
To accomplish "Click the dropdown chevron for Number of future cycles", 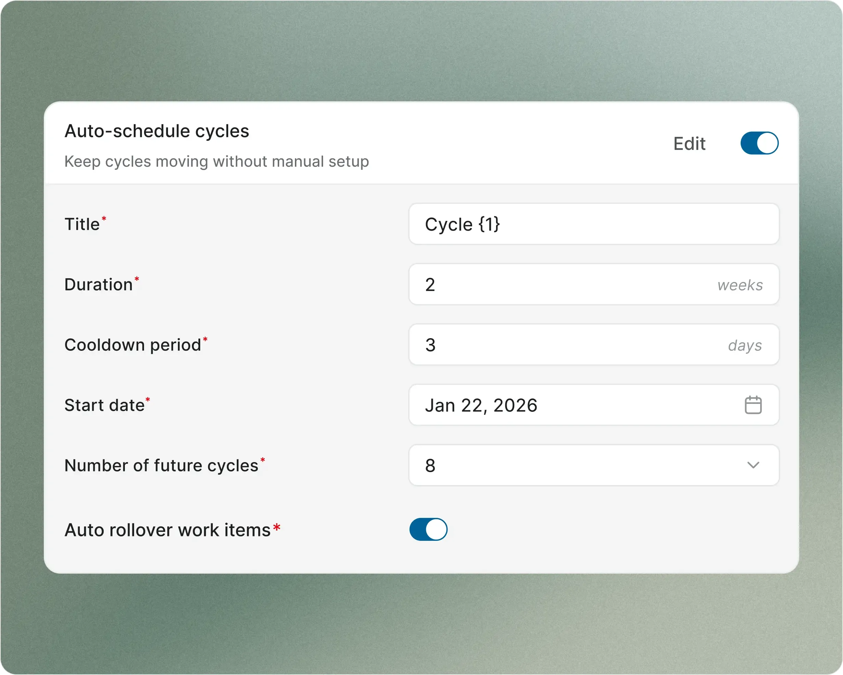I will [x=753, y=466].
